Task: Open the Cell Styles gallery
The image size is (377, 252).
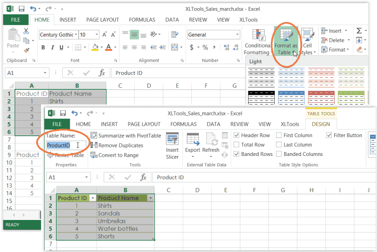Action: [308, 42]
